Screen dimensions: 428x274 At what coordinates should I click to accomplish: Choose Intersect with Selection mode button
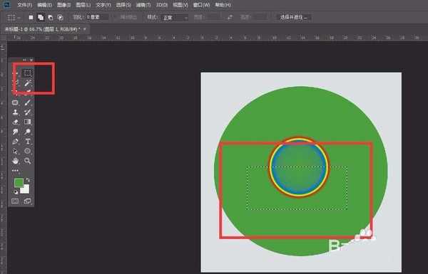pos(61,17)
